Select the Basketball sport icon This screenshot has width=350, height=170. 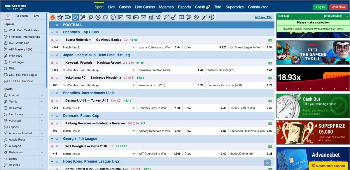98,17
